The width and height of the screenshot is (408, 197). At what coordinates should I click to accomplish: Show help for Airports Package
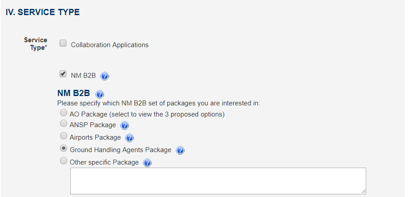tap(129, 138)
